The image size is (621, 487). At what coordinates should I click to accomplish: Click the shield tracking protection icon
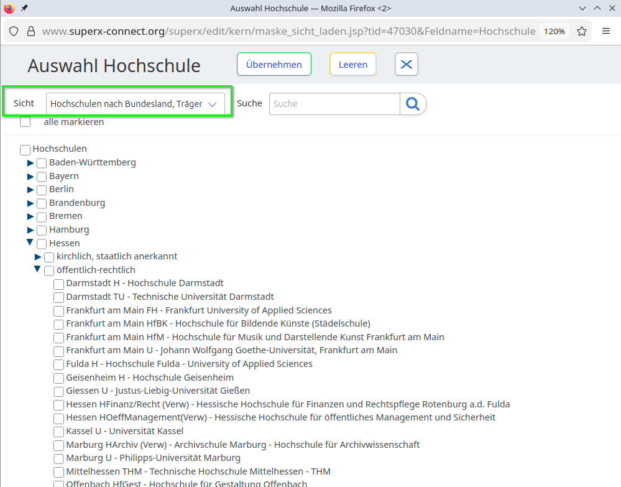14,31
